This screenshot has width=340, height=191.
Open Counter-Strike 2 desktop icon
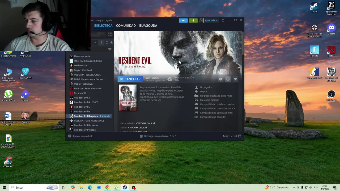tap(314, 73)
